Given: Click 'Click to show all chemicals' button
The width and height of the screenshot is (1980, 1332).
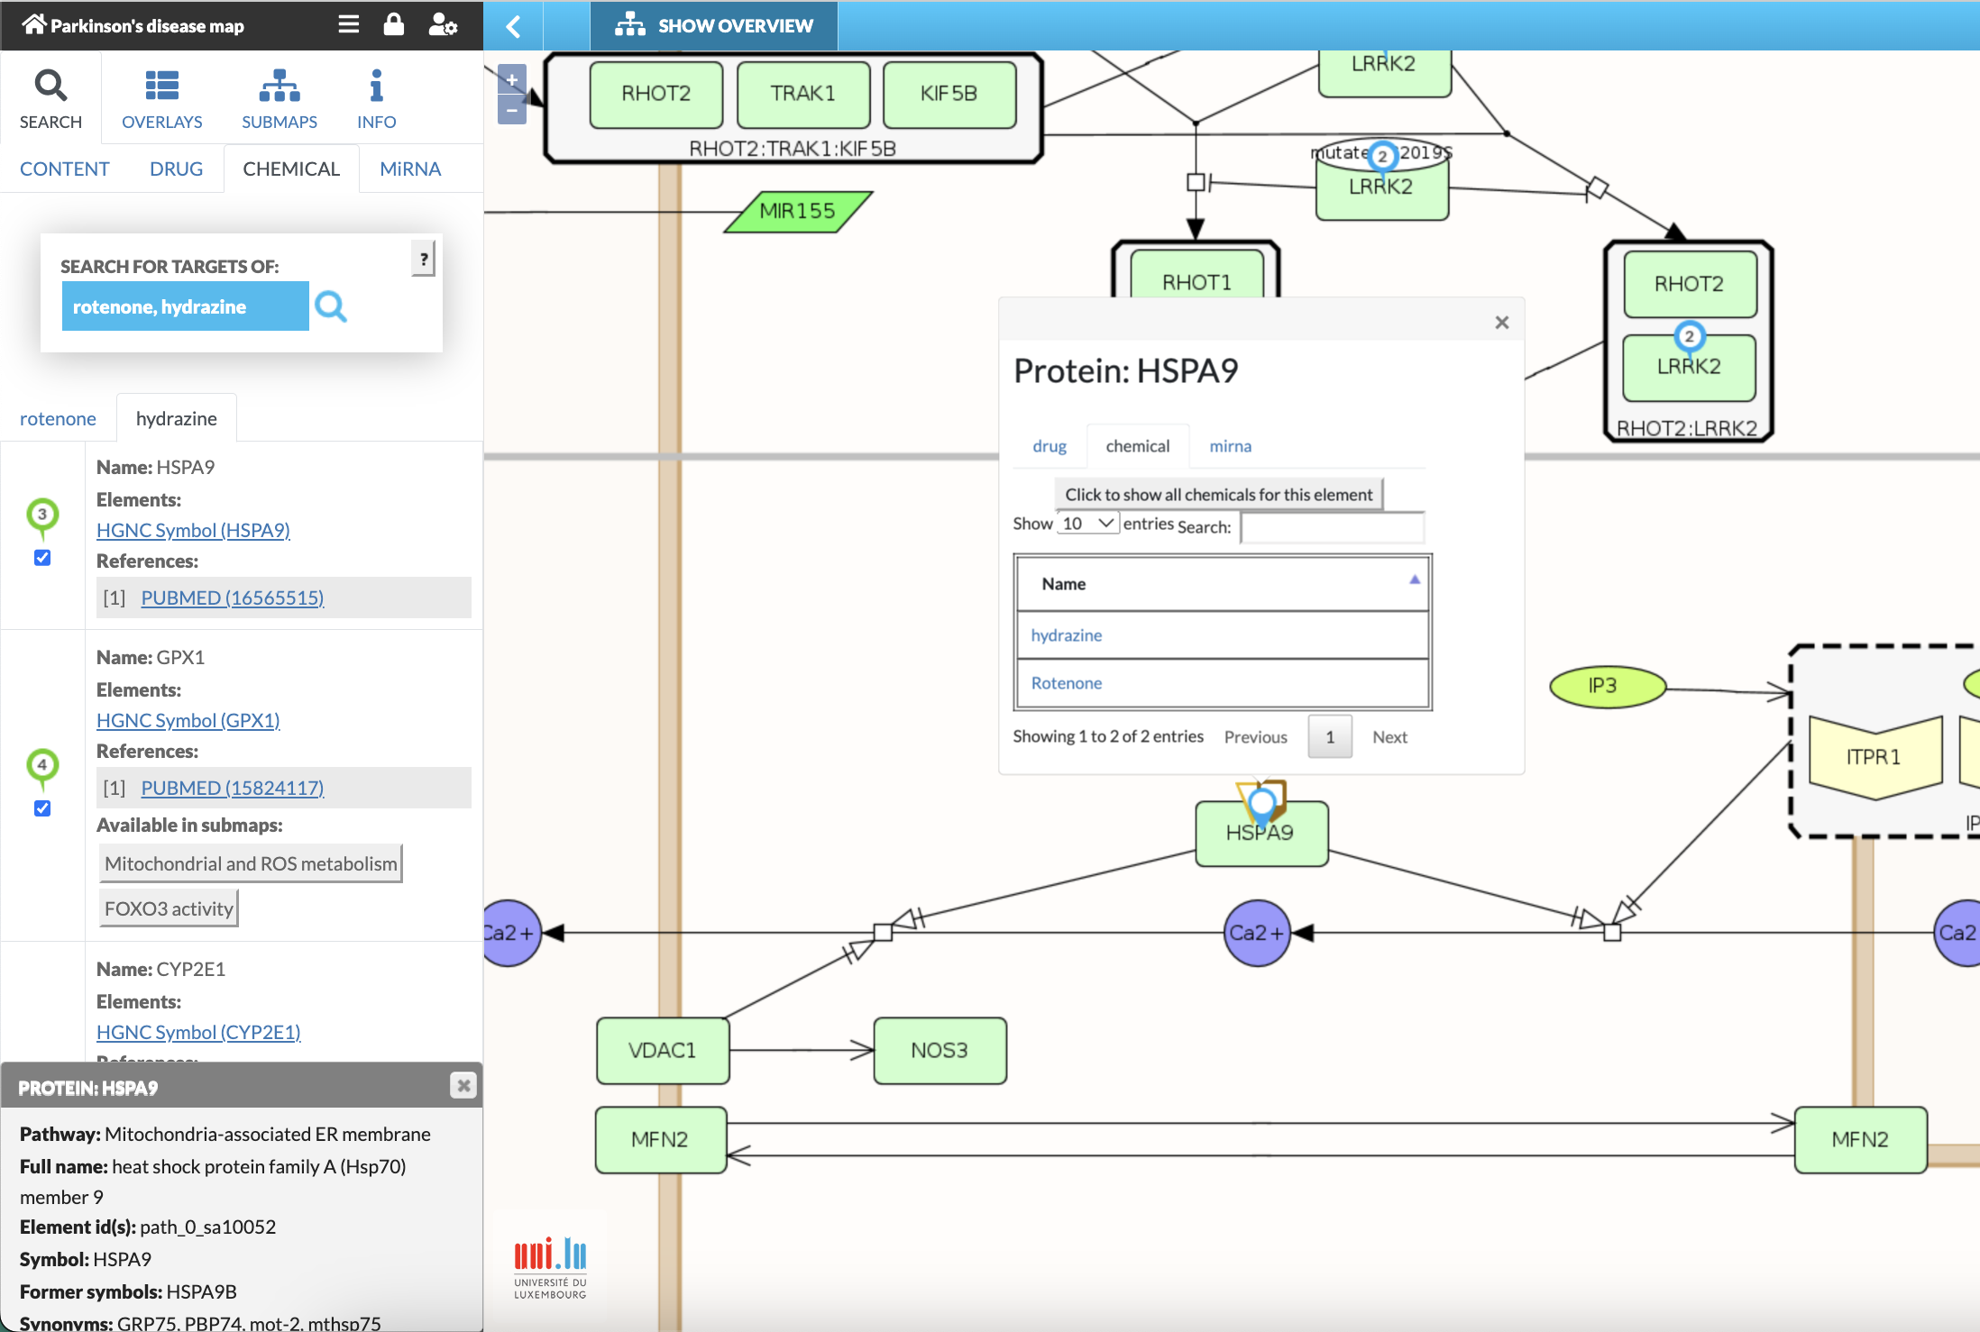Looking at the screenshot, I should tap(1219, 494).
